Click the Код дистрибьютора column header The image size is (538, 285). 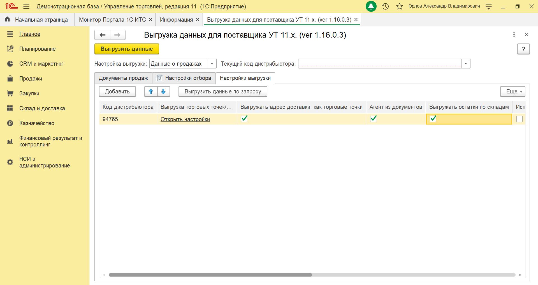coord(128,107)
